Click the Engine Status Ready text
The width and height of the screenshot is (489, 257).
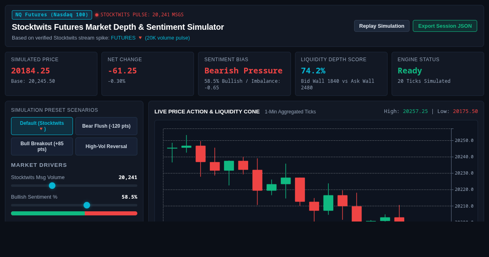[x=410, y=71]
